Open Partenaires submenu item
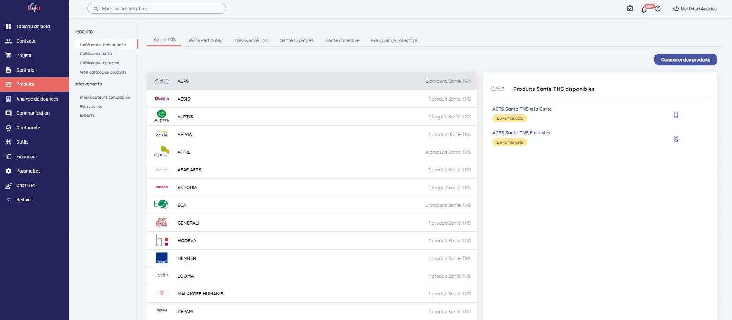732x320 pixels. pos(91,107)
